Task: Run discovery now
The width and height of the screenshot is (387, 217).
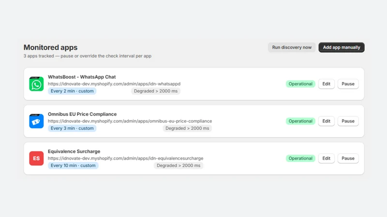Action: click(x=292, y=47)
